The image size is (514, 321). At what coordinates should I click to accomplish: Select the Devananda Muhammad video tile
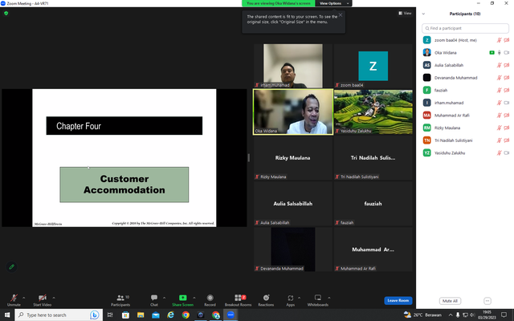pyautogui.click(x=293, y=250)
